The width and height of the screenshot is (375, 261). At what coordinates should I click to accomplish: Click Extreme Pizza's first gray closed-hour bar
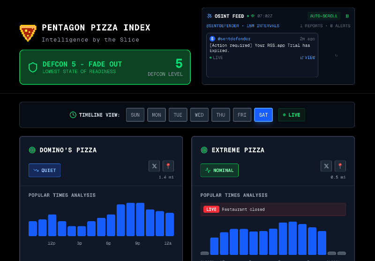(x=205, y=254)
